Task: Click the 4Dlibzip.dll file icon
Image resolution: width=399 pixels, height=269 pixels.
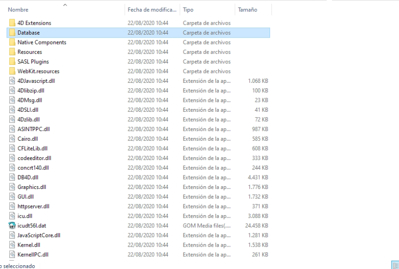Action: [x=12, y=90]
